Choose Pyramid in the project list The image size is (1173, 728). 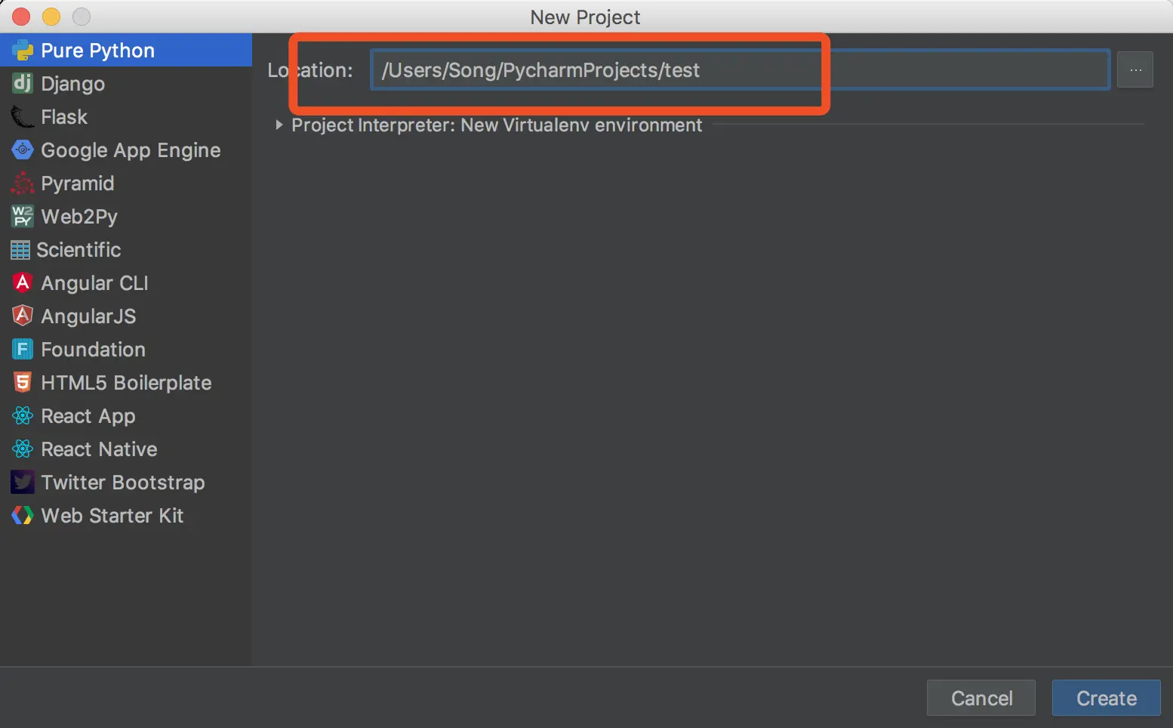point(126,183)
